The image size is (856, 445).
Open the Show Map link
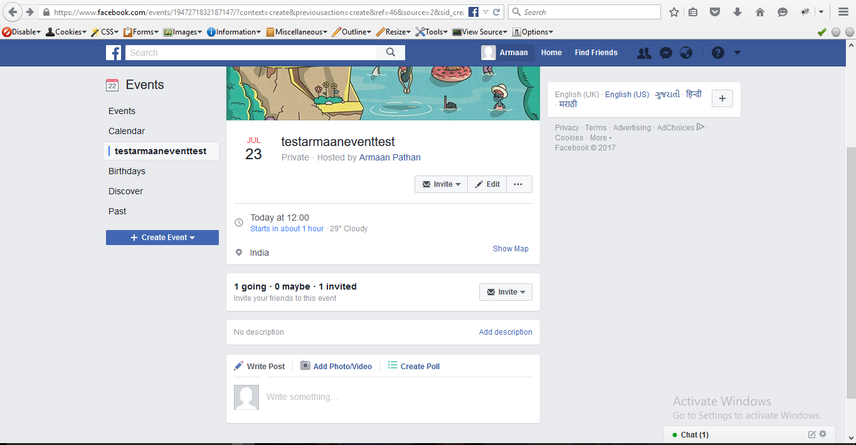tap(510, 249)
